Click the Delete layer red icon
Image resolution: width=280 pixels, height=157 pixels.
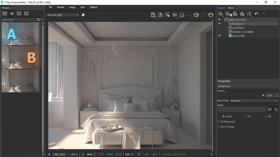point(227,14)
